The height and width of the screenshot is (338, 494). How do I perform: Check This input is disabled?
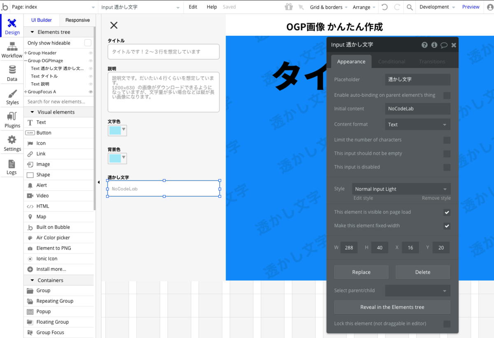point(447,167)
